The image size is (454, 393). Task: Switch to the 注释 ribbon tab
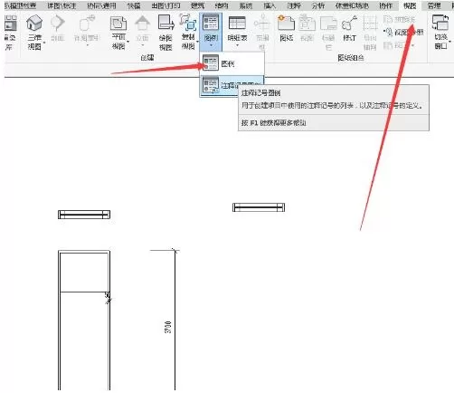(x=294, y=5)
